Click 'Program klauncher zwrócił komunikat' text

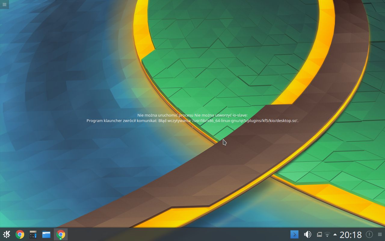[x=122, y=120]
